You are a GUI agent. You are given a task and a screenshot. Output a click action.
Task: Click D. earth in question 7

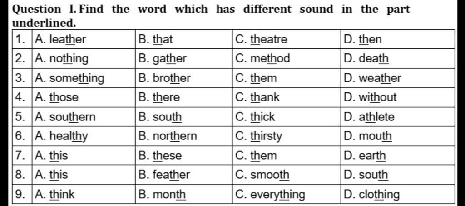365,156
